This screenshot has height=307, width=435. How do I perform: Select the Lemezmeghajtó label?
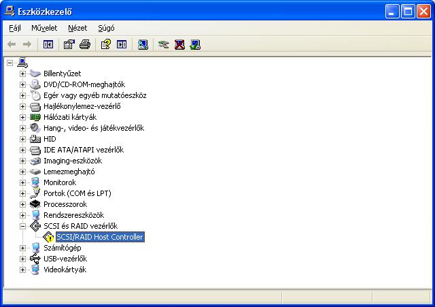pyautogui.click(x=69, y=172)
